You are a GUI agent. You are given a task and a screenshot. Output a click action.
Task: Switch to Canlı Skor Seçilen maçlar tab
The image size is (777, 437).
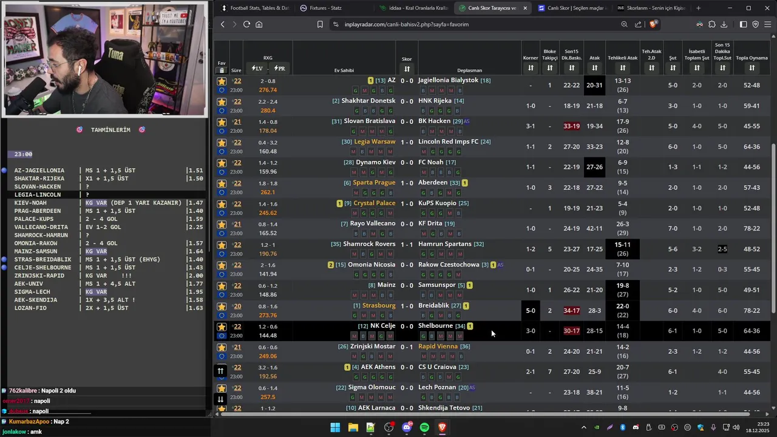(x=571, y=8)
